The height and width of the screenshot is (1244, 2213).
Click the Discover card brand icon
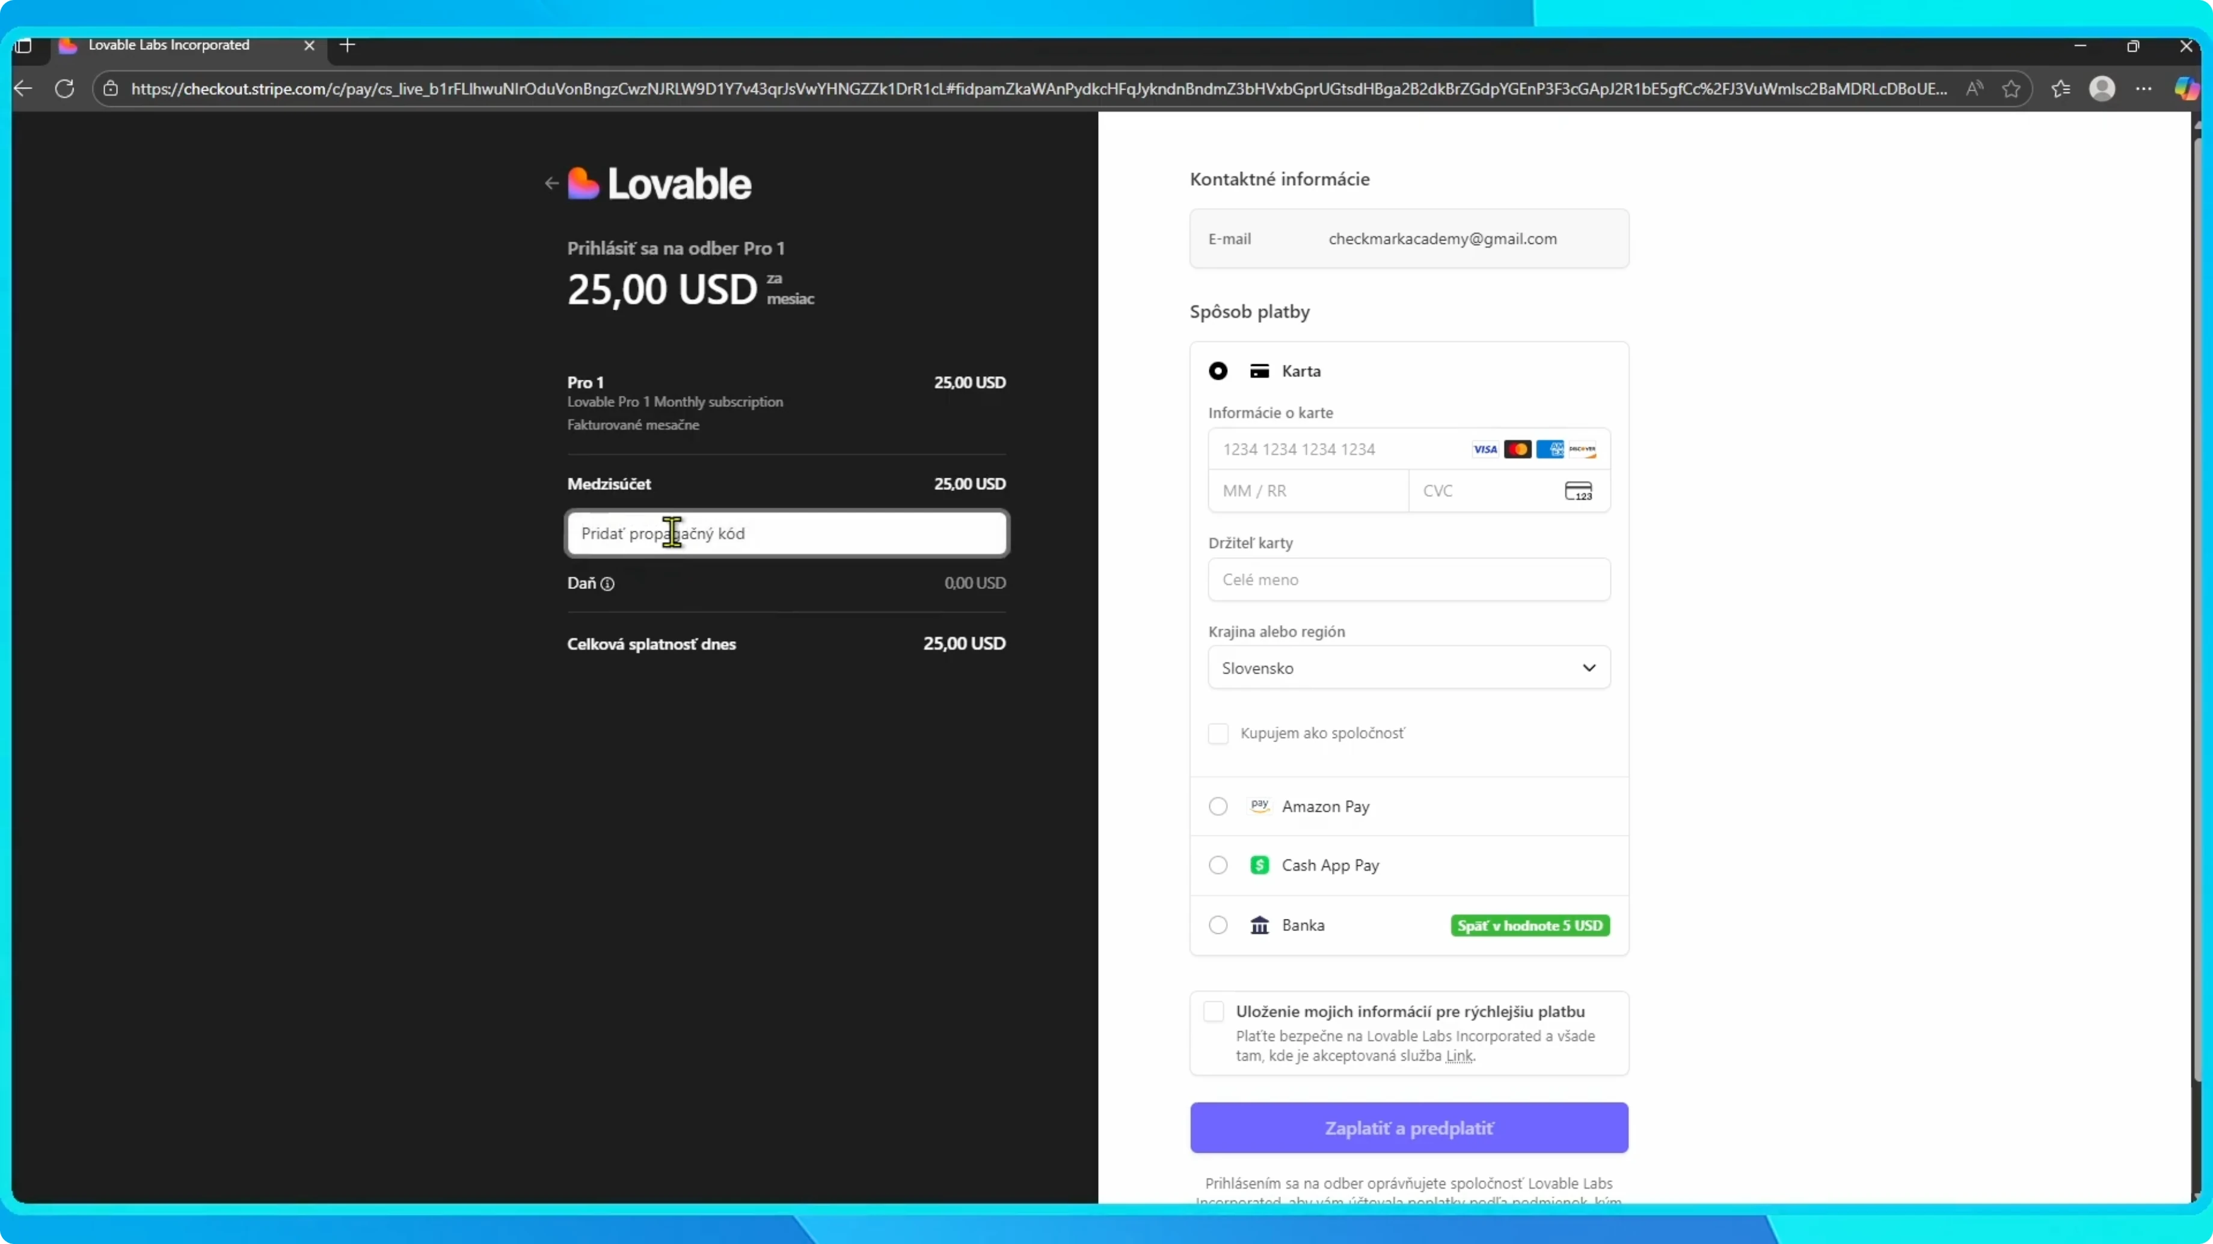pyautogui.click(x=1582, y=449)
